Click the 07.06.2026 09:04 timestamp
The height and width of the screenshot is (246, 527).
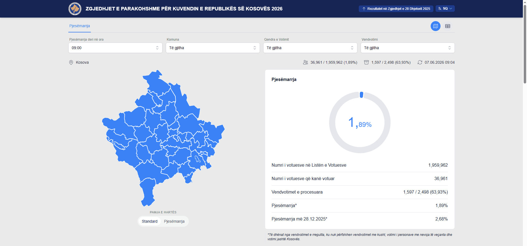[440, 62]
